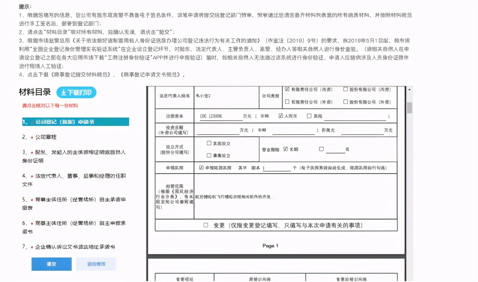Click the pale blue return-to-modify button
This screenshot has width=478, height=282.
tap(96, 264)
